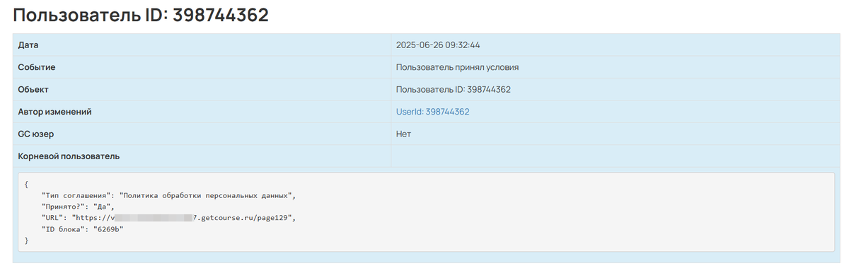This screenshot has height=266, width=849.
Task: Click the Объект row label
Action: pyautogui.click(x=33, y=89)
